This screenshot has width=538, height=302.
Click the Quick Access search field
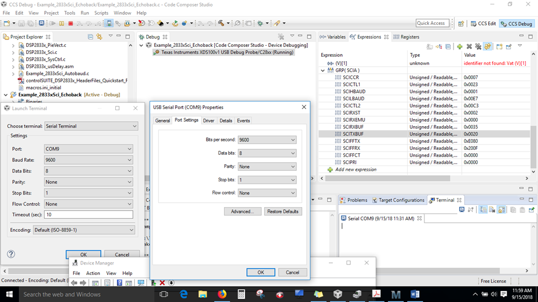(x=432, y=23)
